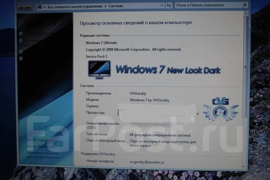Click the Тип системы label
The width and height of the screenshot is (270, 180).
click(97, 134)
